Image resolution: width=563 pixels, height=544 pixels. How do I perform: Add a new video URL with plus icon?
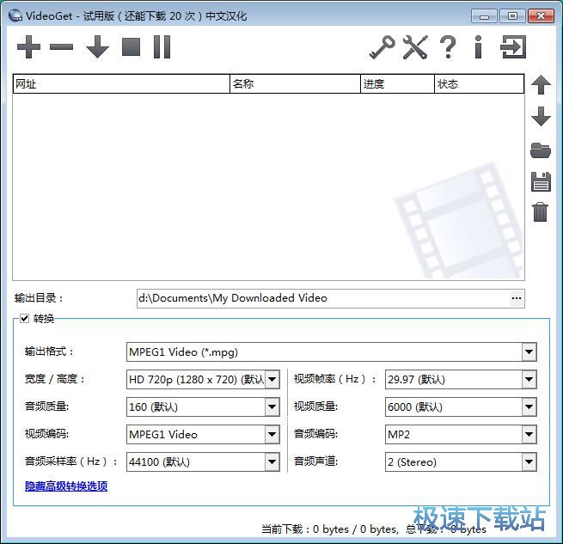(x=28, y=46)
